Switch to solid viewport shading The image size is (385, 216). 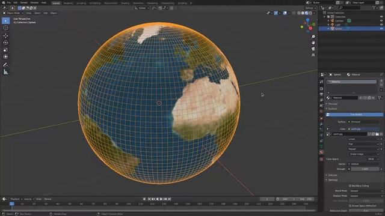pyautogui.click(x=303, y=13)
